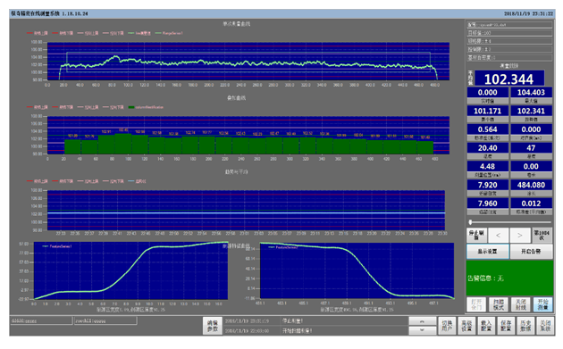This screenshot has height=349, width=563.
Task: Click the maximum value 104.403
Action: (x=531, y=93)
